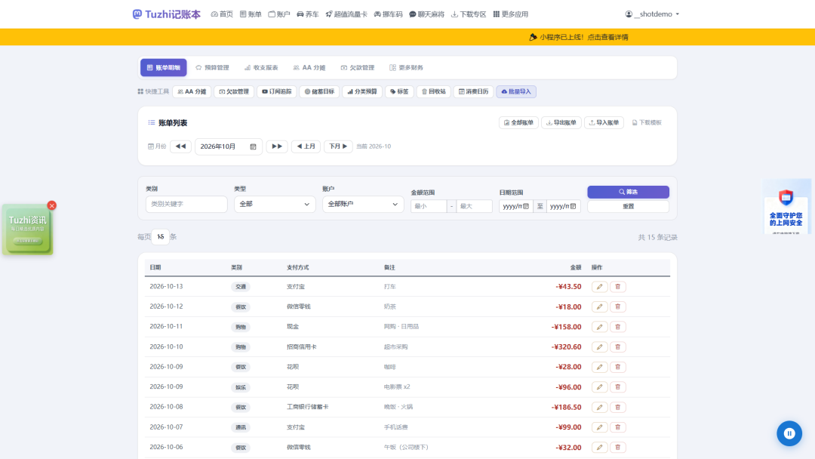Open the 账户 dropdown showing 全部账户
Image resolution: width=815 pixels, height=459 pixels.
tap(363, 205)
